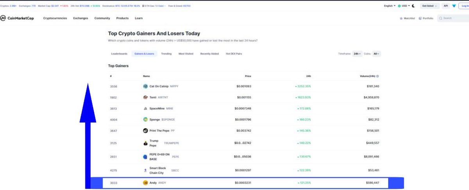Click the diamond rewards icon
The width and height of the screenshot is (469, 190).
(454, 6)
